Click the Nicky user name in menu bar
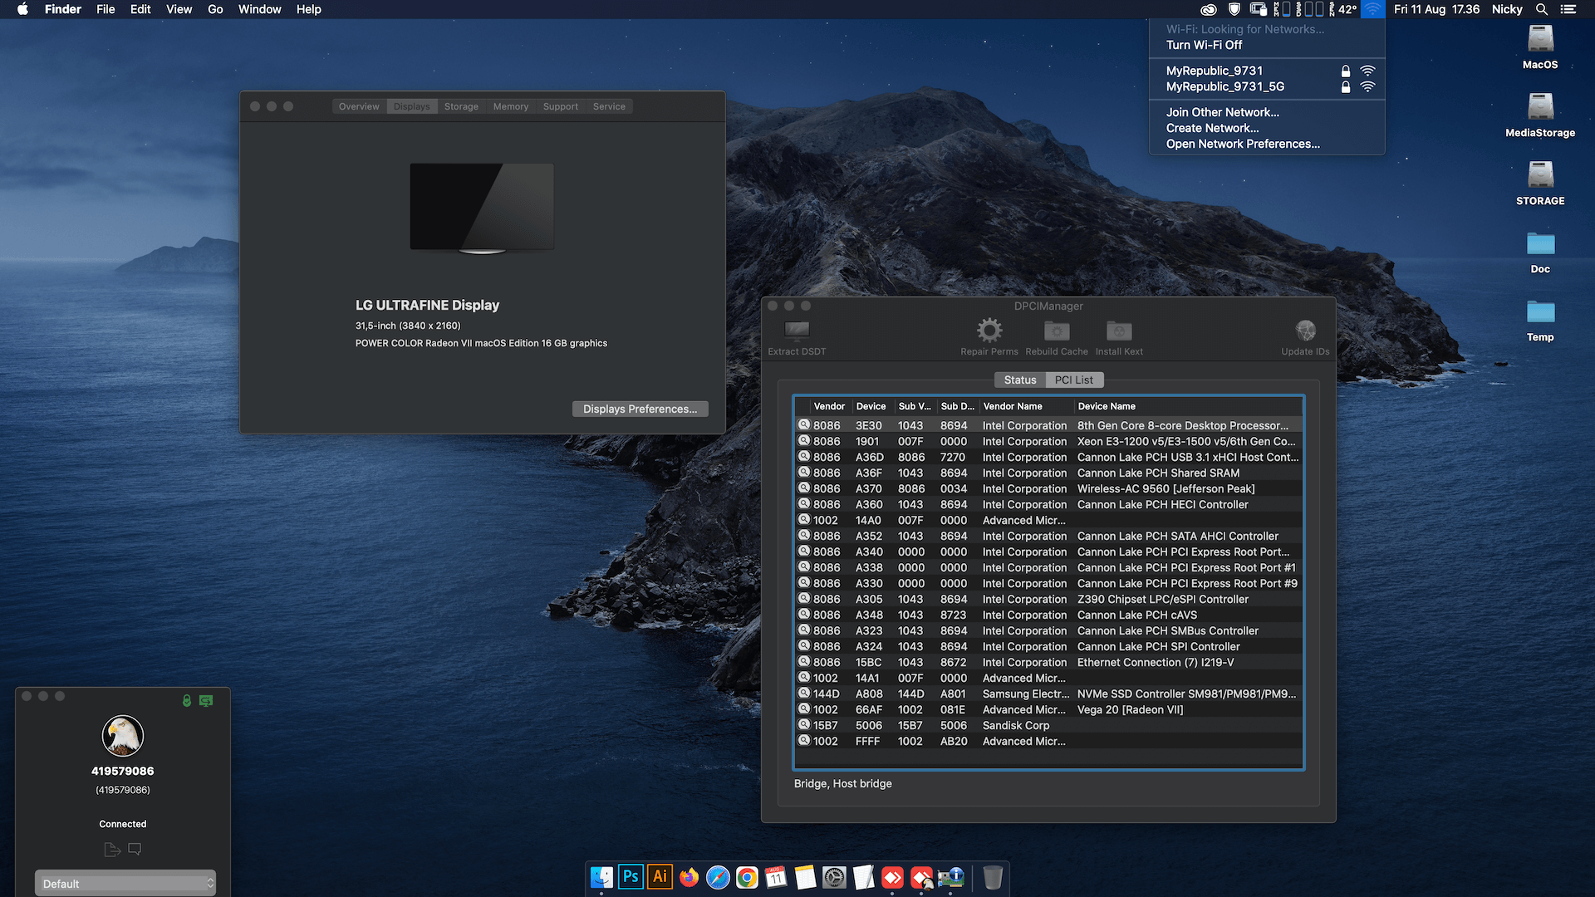Image resolution: width=1595 pixels, height=897 pixels. pos(1507,9)
